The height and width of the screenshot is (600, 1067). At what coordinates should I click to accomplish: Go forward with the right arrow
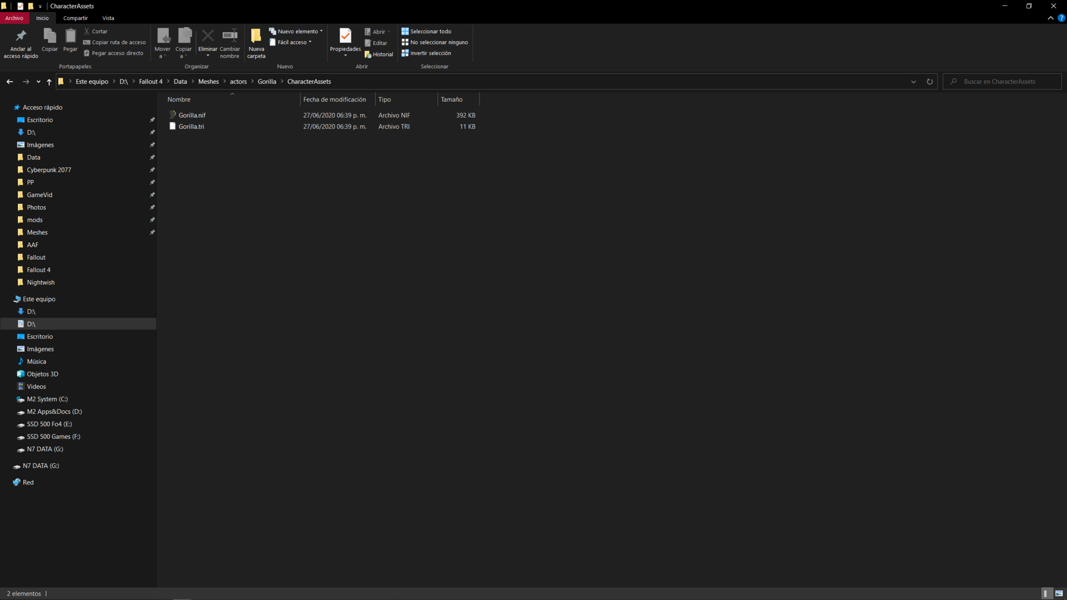26,82
